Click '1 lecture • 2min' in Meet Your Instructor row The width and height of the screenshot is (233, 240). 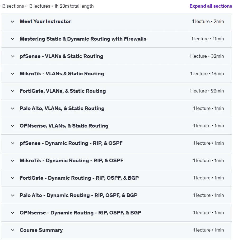pyautogui.click(x=208, y=21)
